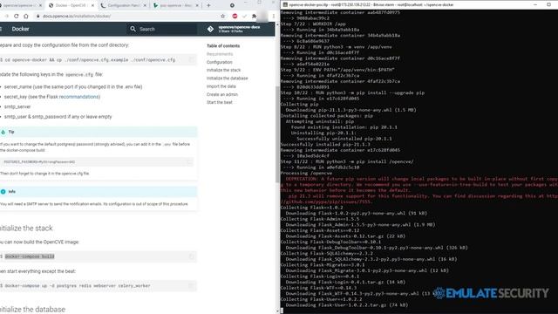Screen dimensions: 558x314
Task: Copy the docker-compose up -d command
Action: tap(192, 285)
